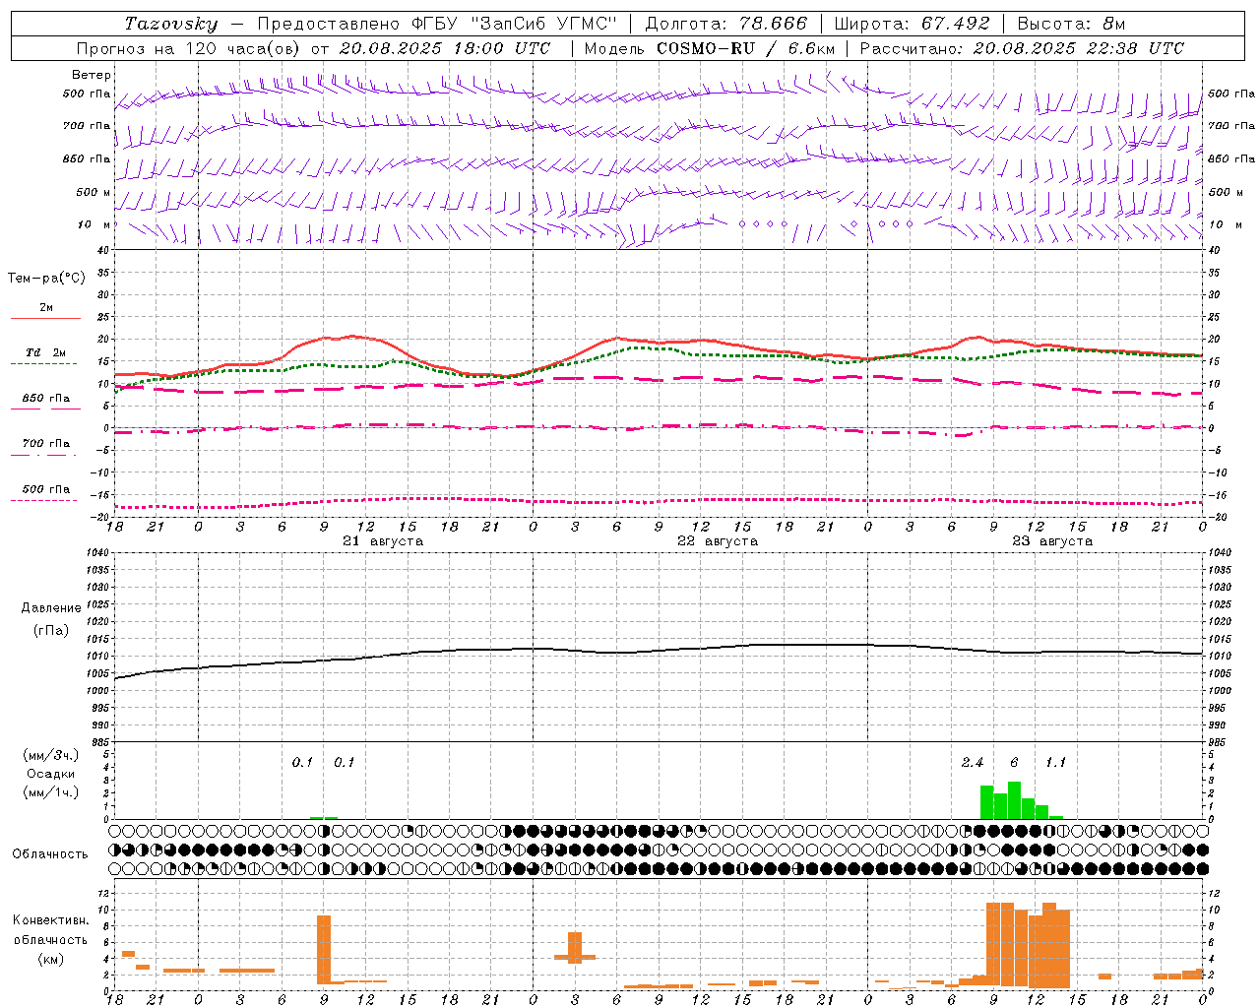Click the Td 2м dew point legend
Image resolution: width=1260 pixels, height=1008 pixels.
(x=46, y=352)
